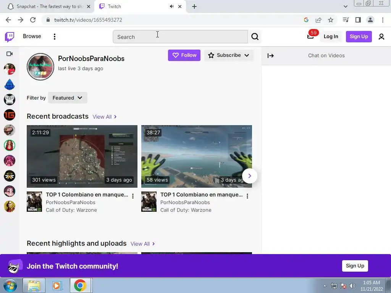Open Call of Duty: Warzone under second video
This screenshot has height=293, width=391.
point(186,210)
